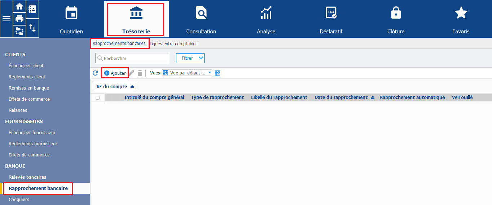Toggle the N° du compte grouping sort
This screenshot has height=205, width=492.
pos(114,87)
